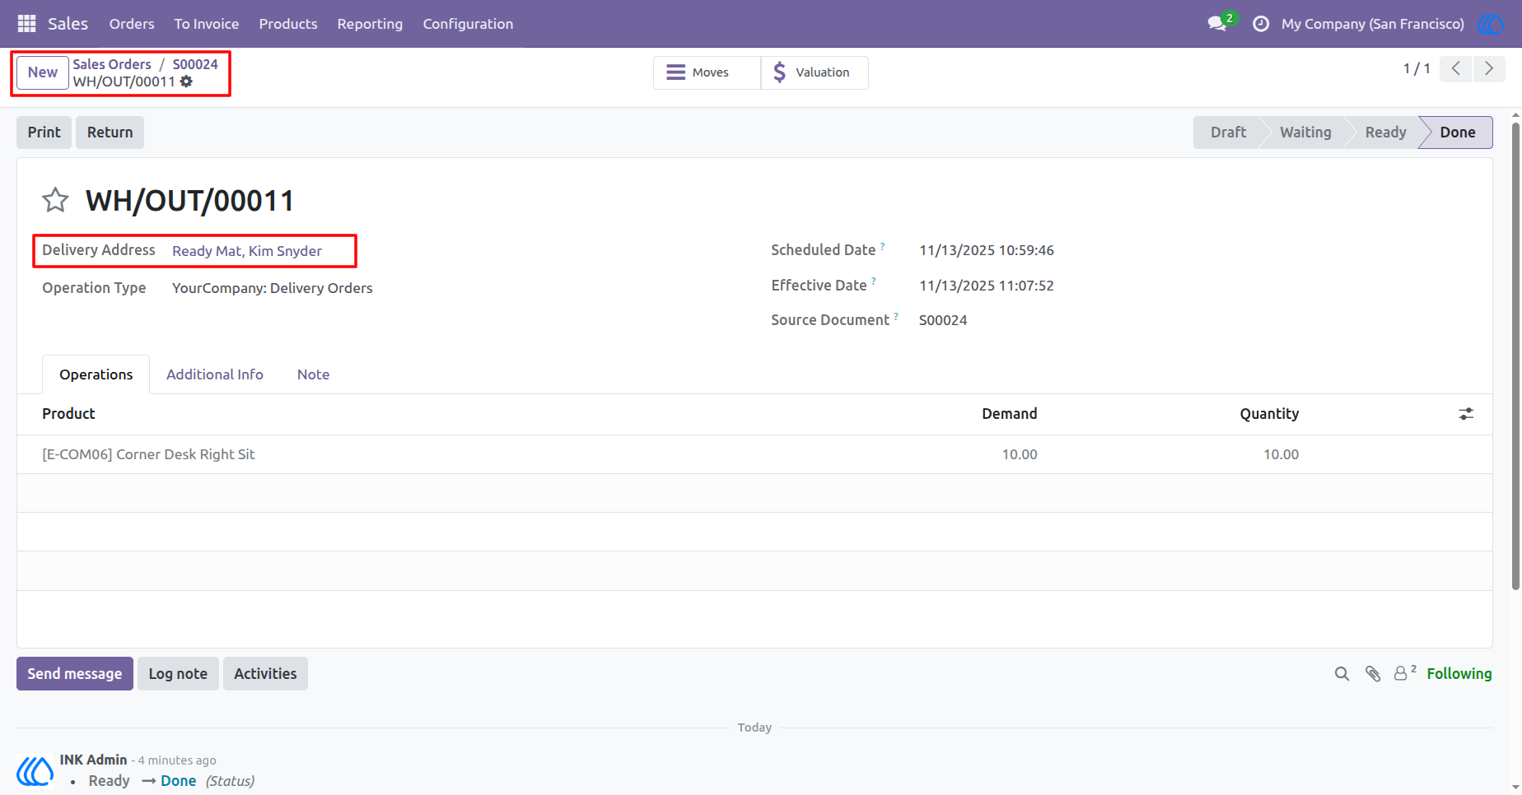This screenshot has width=1522, height=795.
Task: Click the Corner Desk Right Sit product row
Action: [x=754, y=454]
